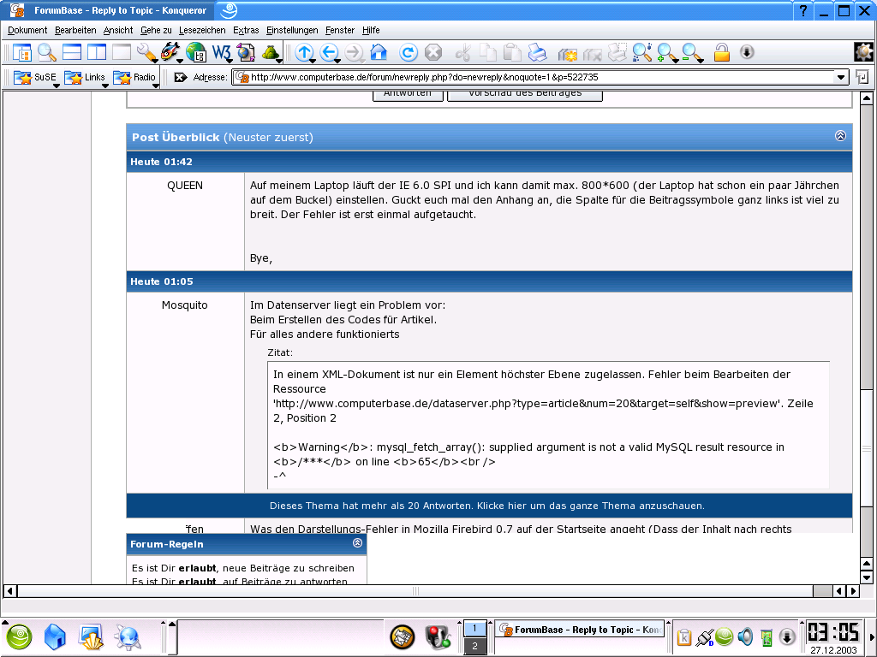
Task: Open the Hilfe menu
Action: coord(371,30)
